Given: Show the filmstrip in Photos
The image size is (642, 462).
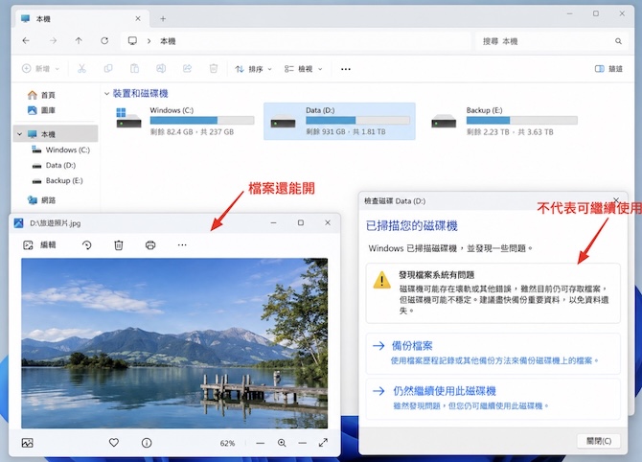Looking at the screenshot, I should coord(28,443).
